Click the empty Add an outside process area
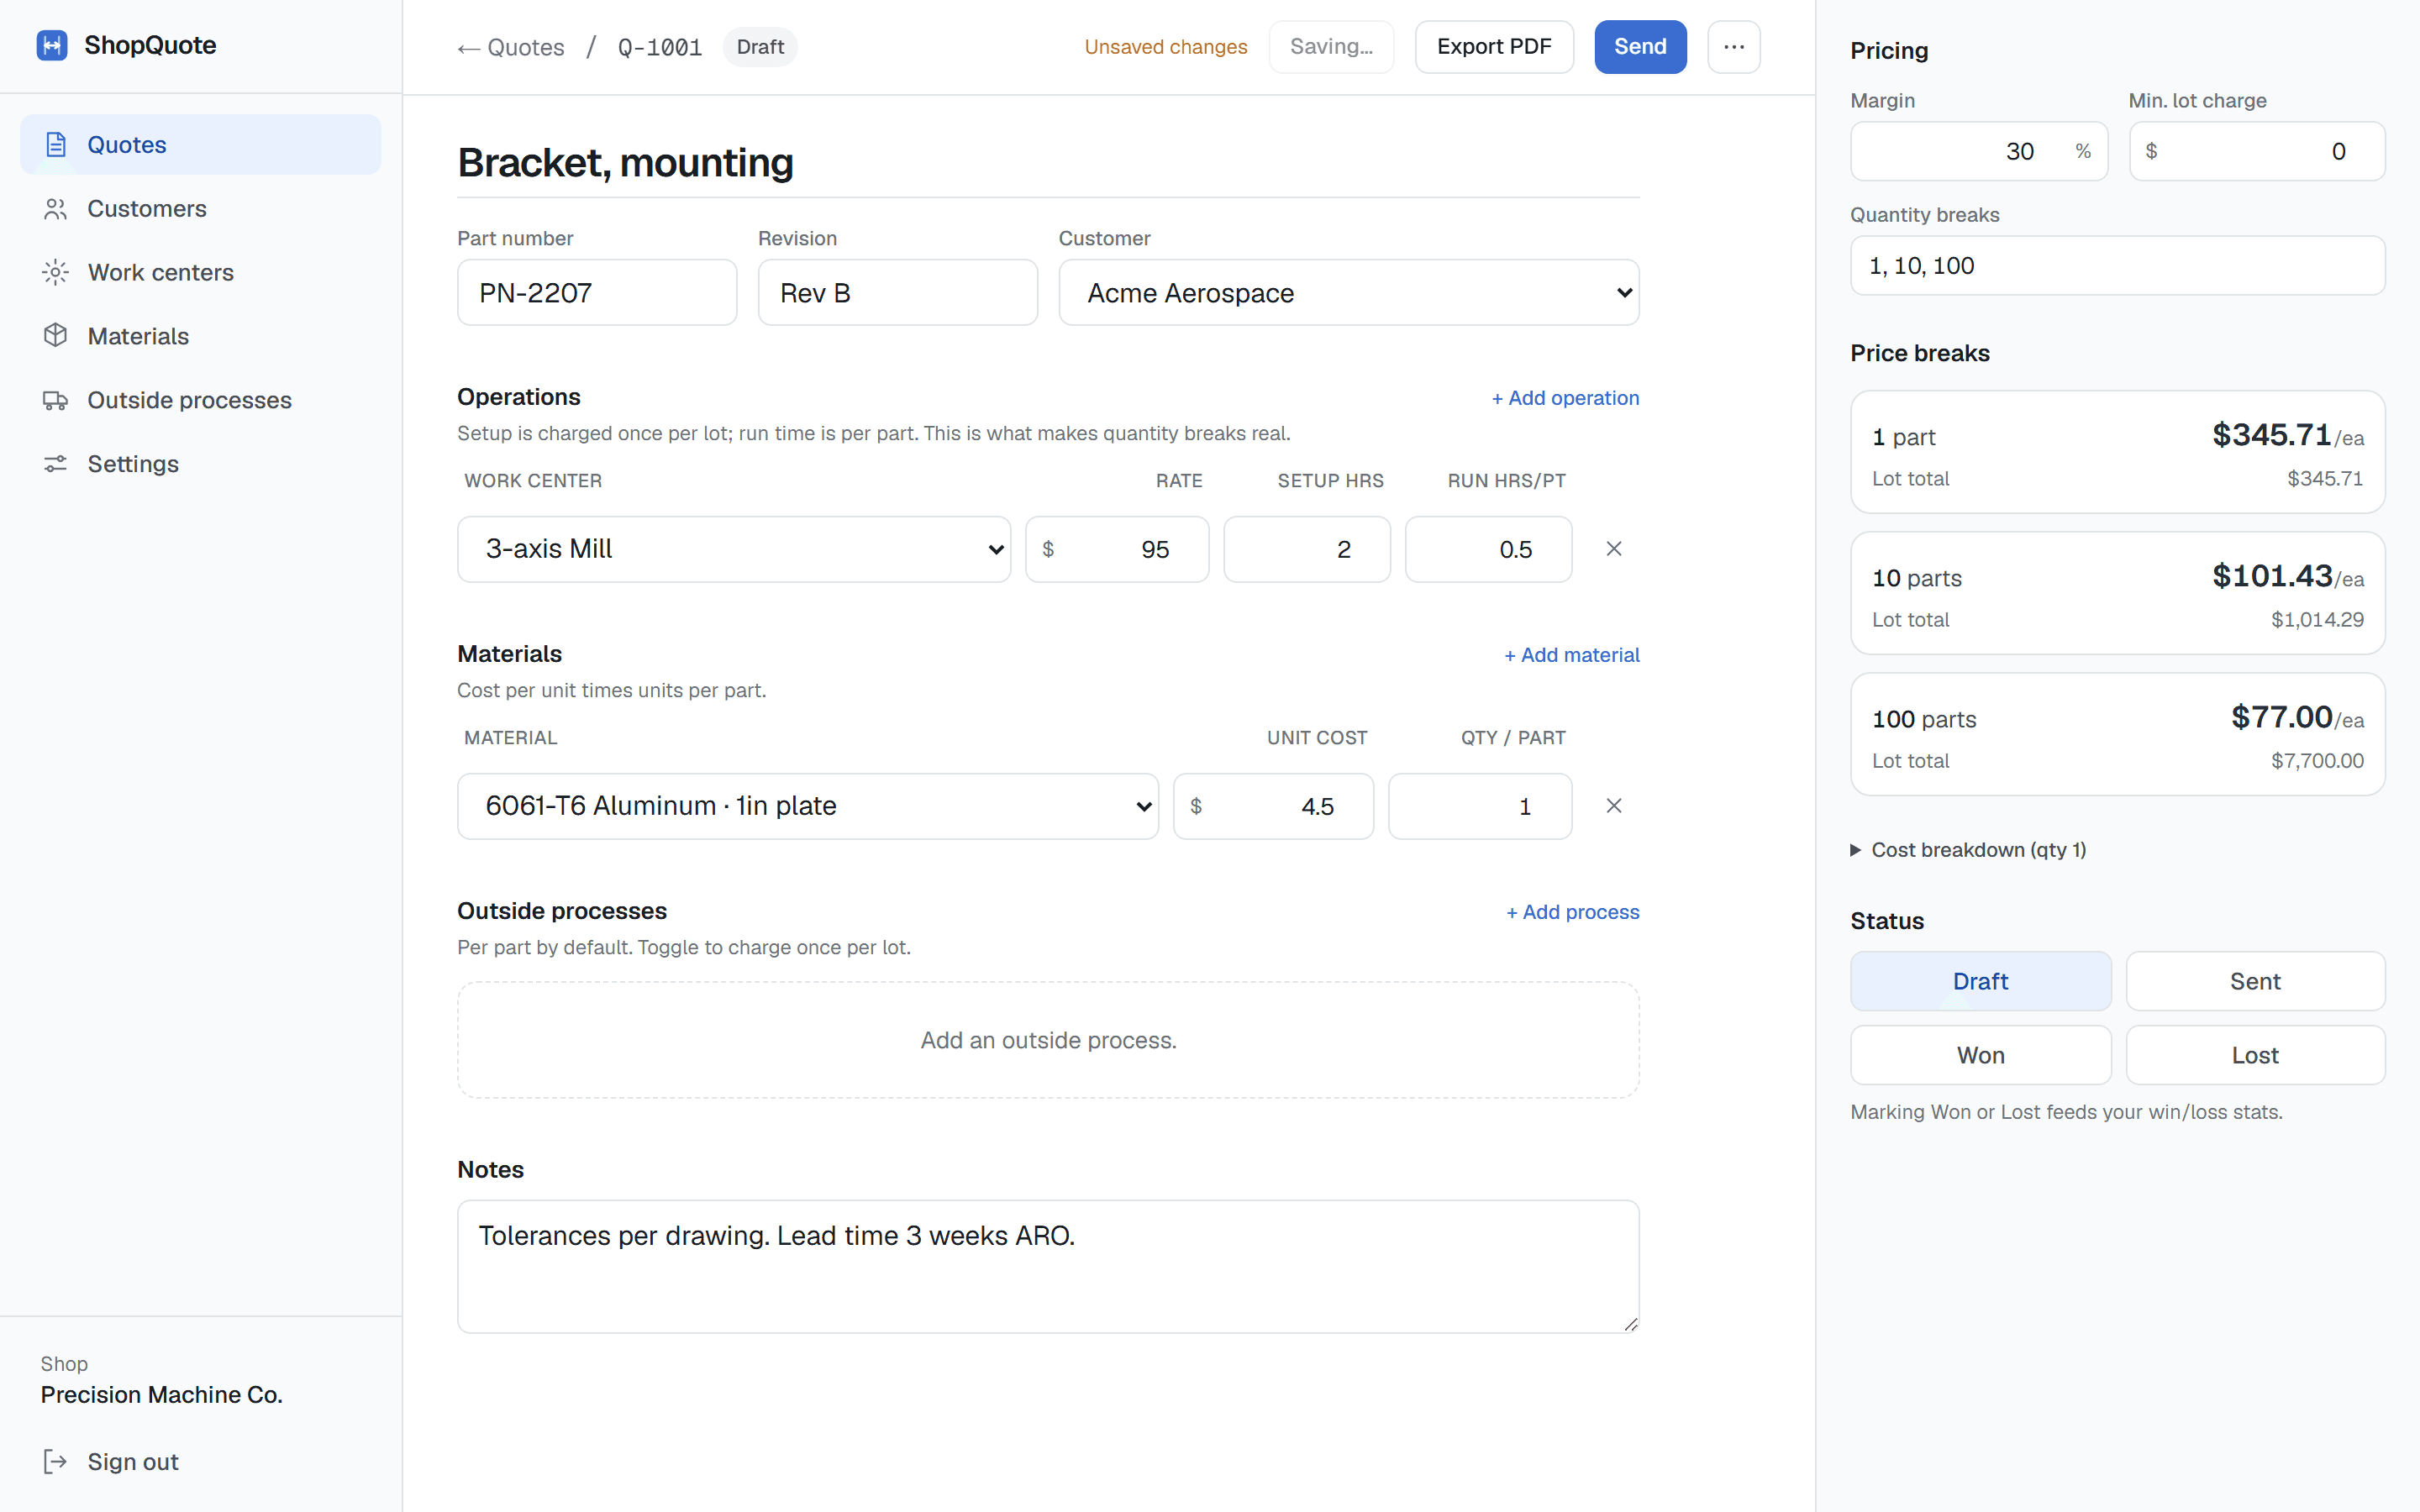 1048,1040
